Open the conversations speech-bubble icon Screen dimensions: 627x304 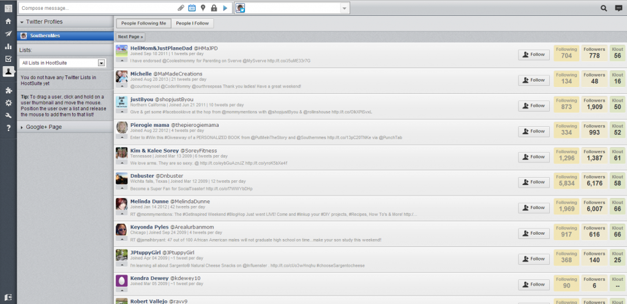tap(618, 8)
